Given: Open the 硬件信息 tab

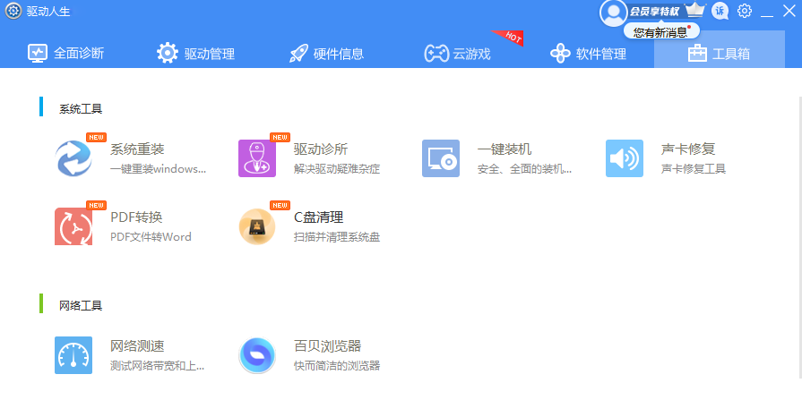Looking at the screenshot, I should (x=326, y=53).
